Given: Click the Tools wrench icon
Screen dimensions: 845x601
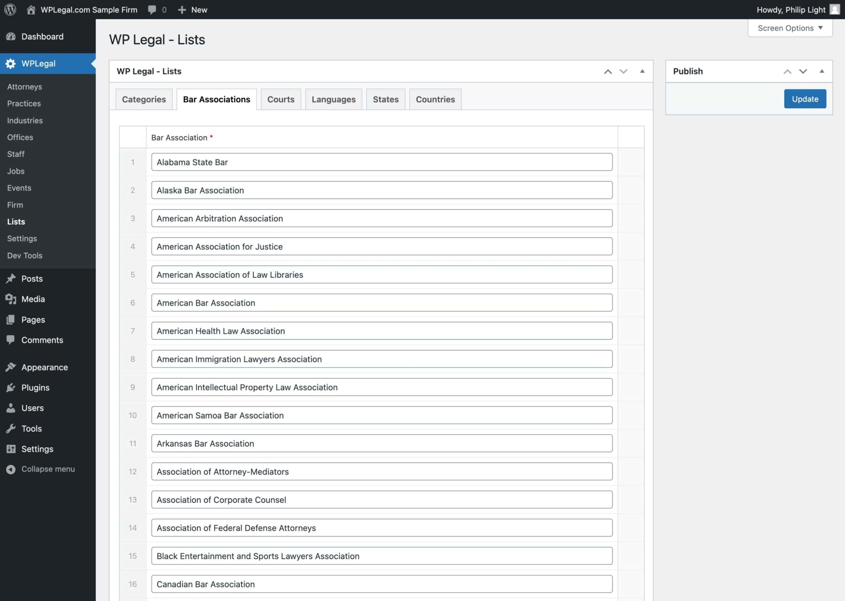Looking at the screenshot, I should 11,428.
